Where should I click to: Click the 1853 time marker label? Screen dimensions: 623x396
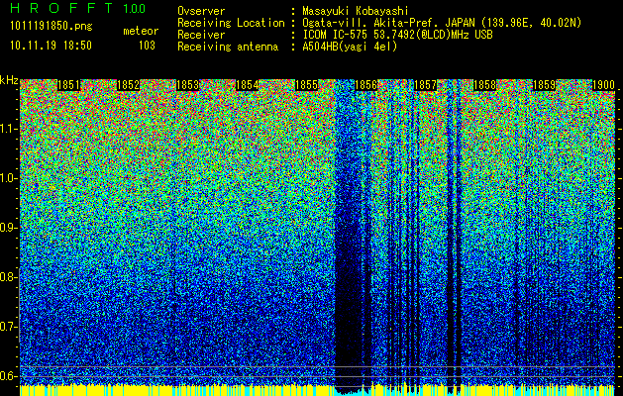tap(187, 85)
